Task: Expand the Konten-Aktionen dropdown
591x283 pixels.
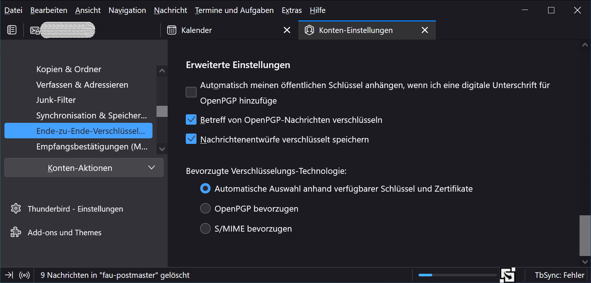Action: [x=84, y=168]
